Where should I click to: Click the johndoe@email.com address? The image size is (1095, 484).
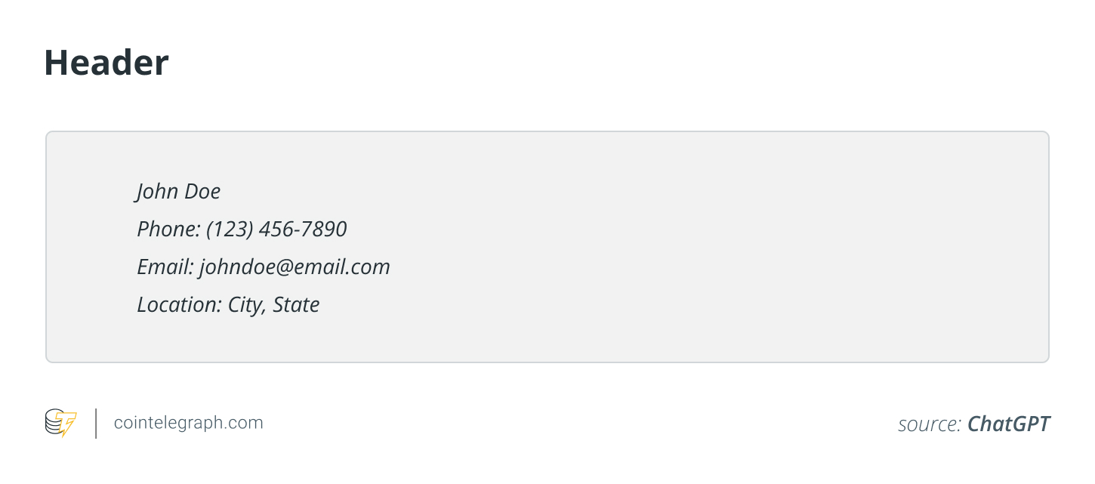point(295,267)
